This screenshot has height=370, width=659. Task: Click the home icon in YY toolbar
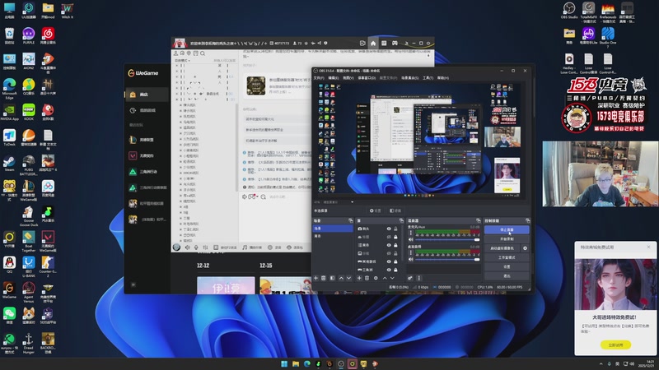click(373, 43)
